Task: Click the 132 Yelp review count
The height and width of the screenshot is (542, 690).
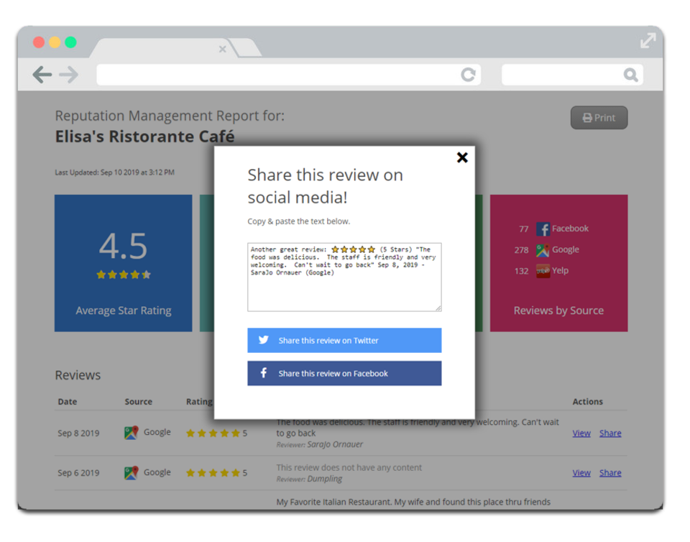Action: [x=521, y=271]
